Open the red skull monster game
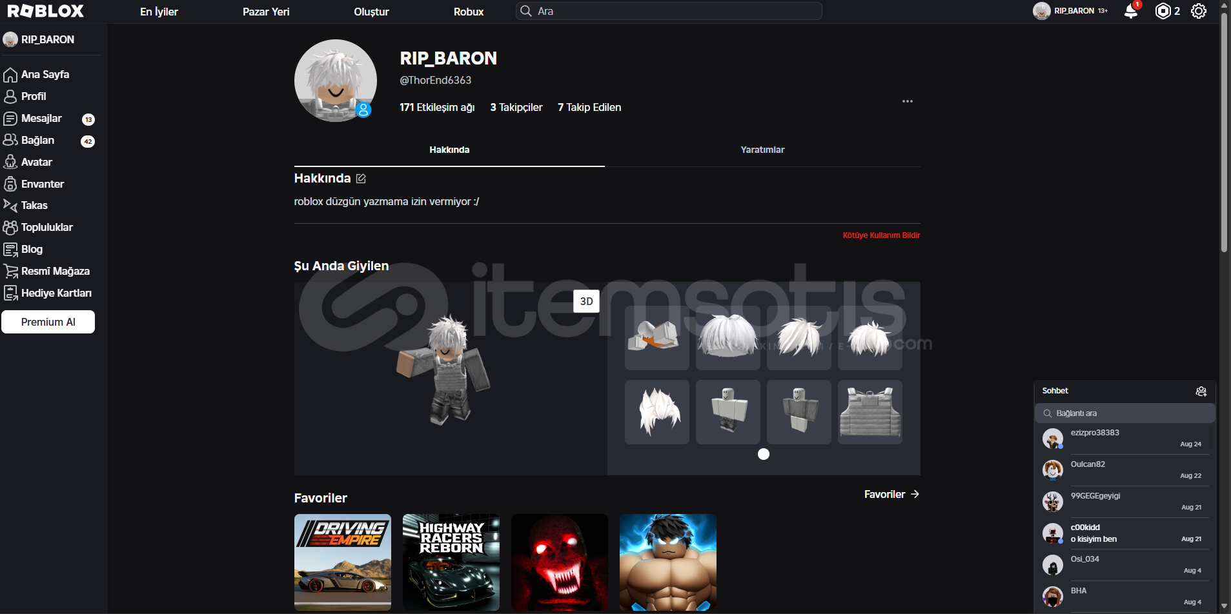 pyautogui.click(x=560, y=562)
